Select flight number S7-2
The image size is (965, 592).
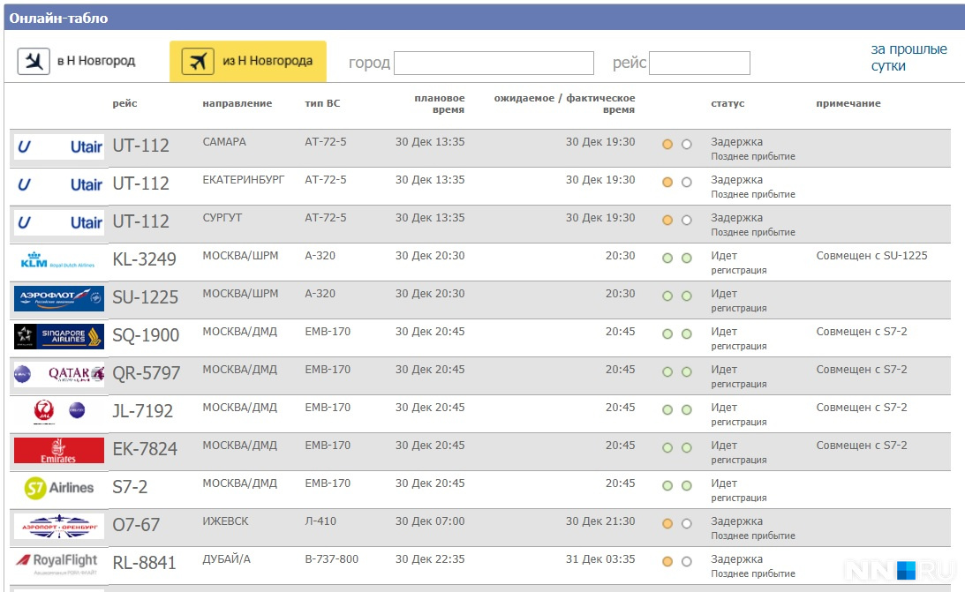coord(130,488)
